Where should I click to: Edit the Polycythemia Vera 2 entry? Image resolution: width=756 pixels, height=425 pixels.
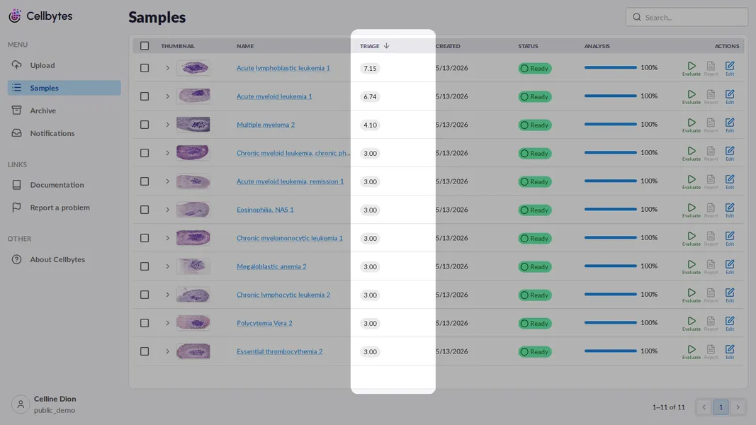tap(730, 323)
